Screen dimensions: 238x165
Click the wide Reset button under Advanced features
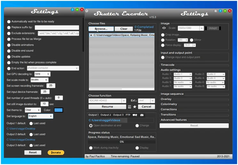(194, 126)
